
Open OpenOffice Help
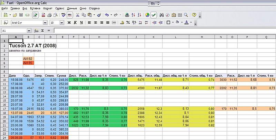point(194,15)
